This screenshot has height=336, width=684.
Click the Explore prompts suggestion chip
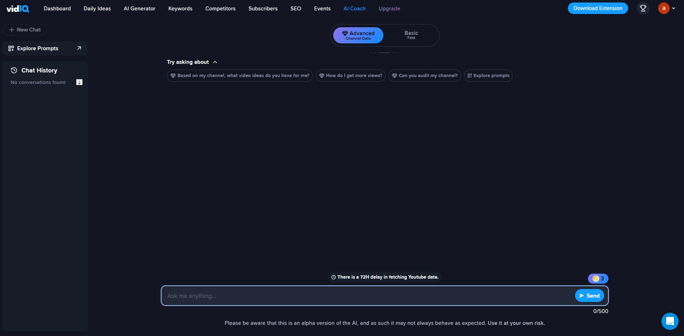[x=488, y=76]
